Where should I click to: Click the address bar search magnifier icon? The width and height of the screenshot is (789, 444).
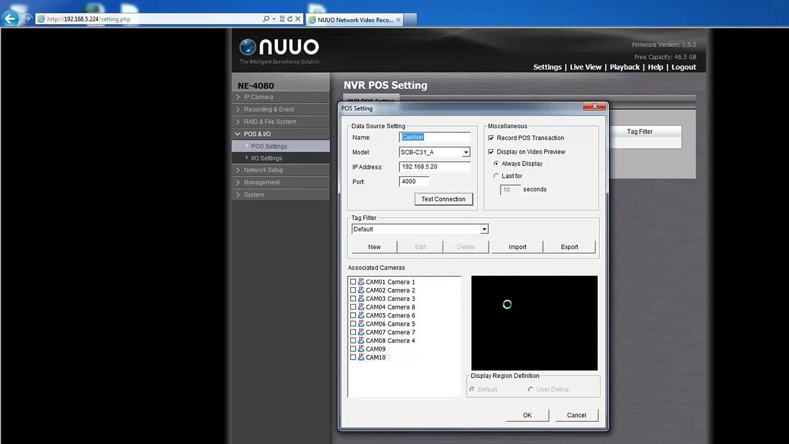click(x=266, y=19)
